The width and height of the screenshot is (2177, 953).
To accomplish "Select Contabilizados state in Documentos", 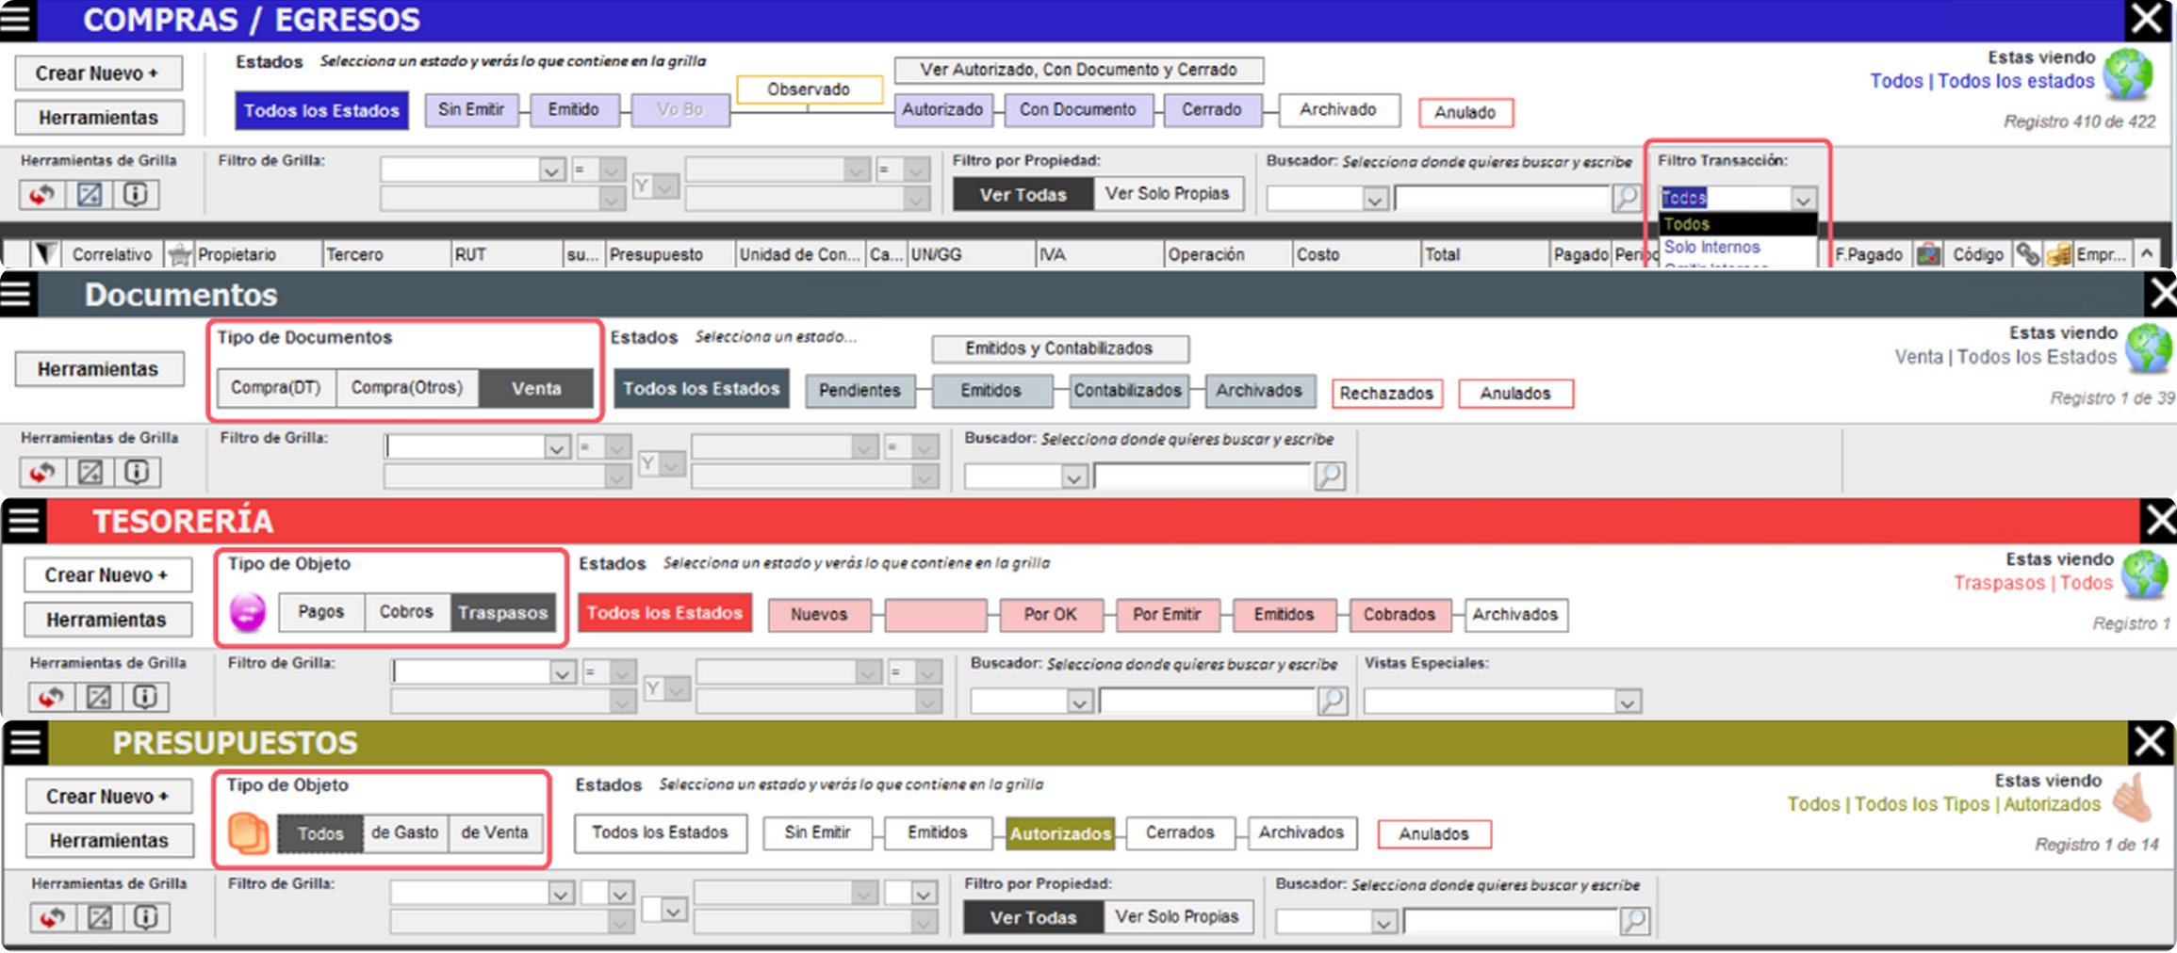I will (1128, 391).
